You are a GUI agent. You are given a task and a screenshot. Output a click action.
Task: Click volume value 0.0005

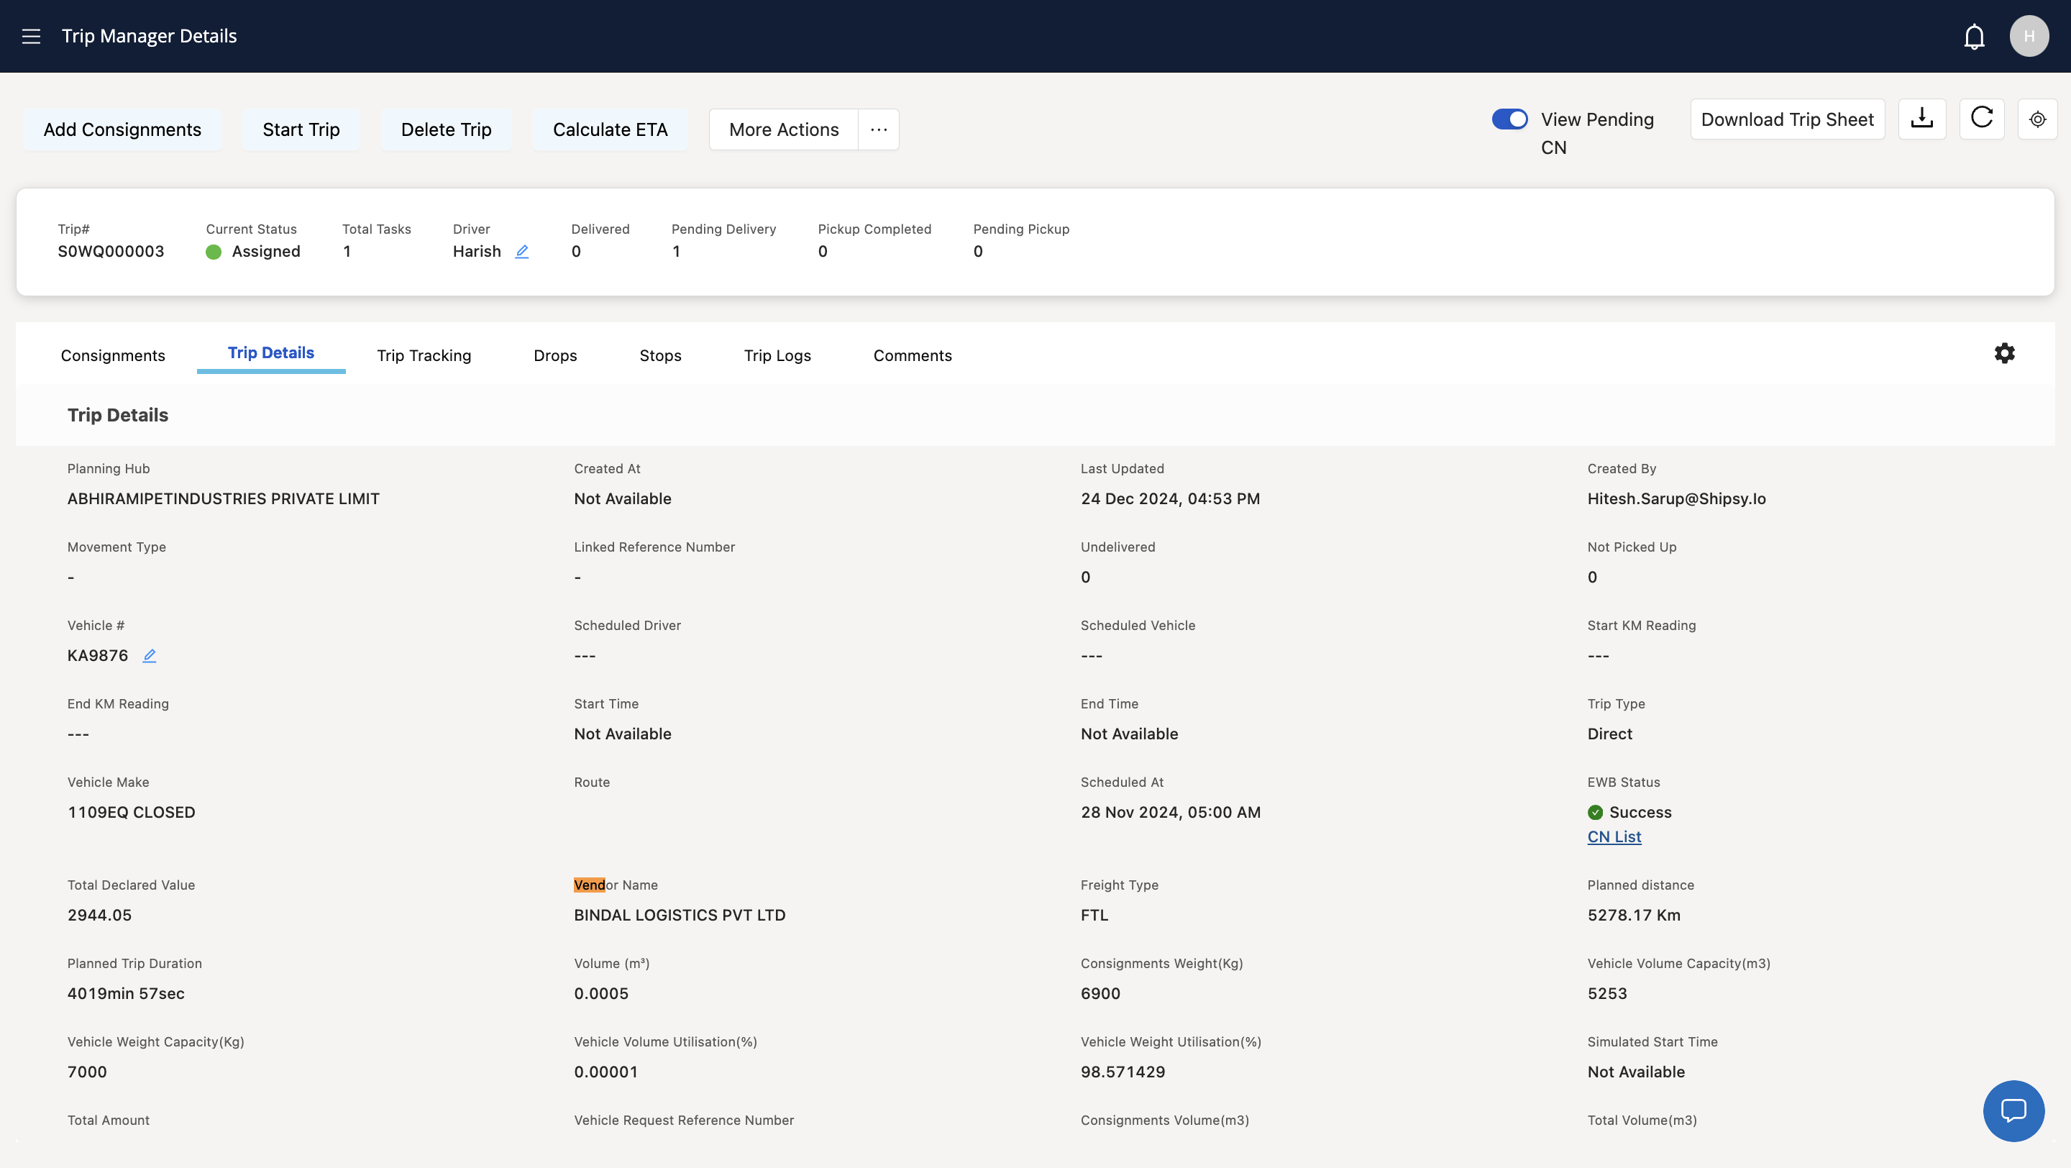(x=601, y=993)
